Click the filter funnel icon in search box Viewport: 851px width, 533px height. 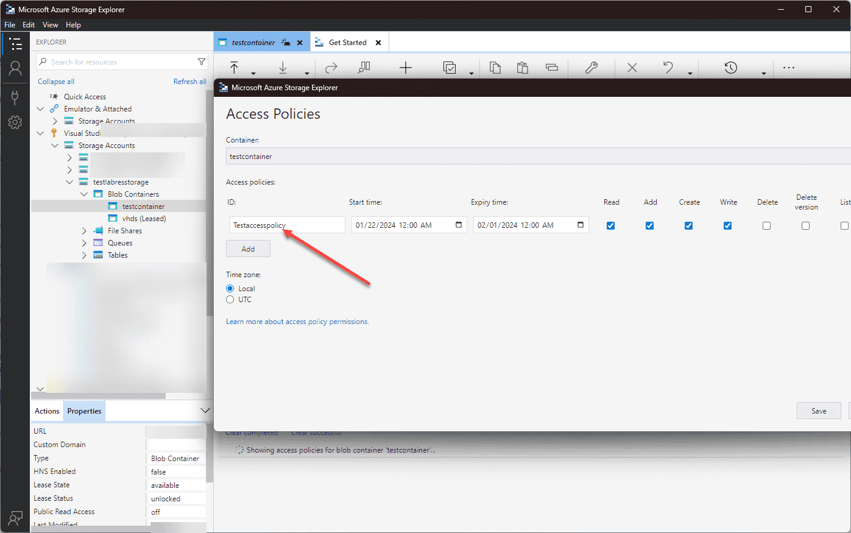(202, 62)
